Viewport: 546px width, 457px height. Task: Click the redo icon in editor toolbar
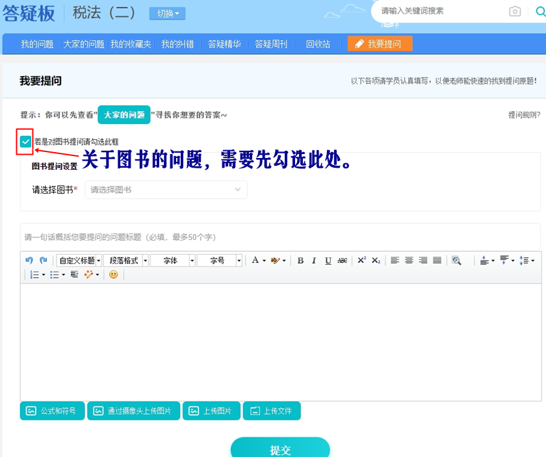coord(44,260)
